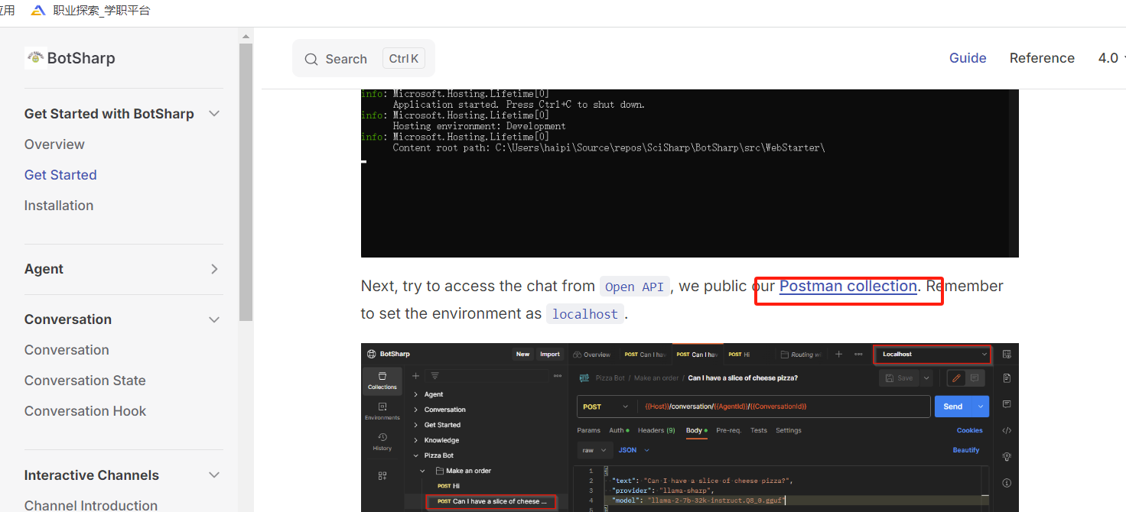Click the History icon in Postman screenshot
The image size is (1126, 512).
382,442
